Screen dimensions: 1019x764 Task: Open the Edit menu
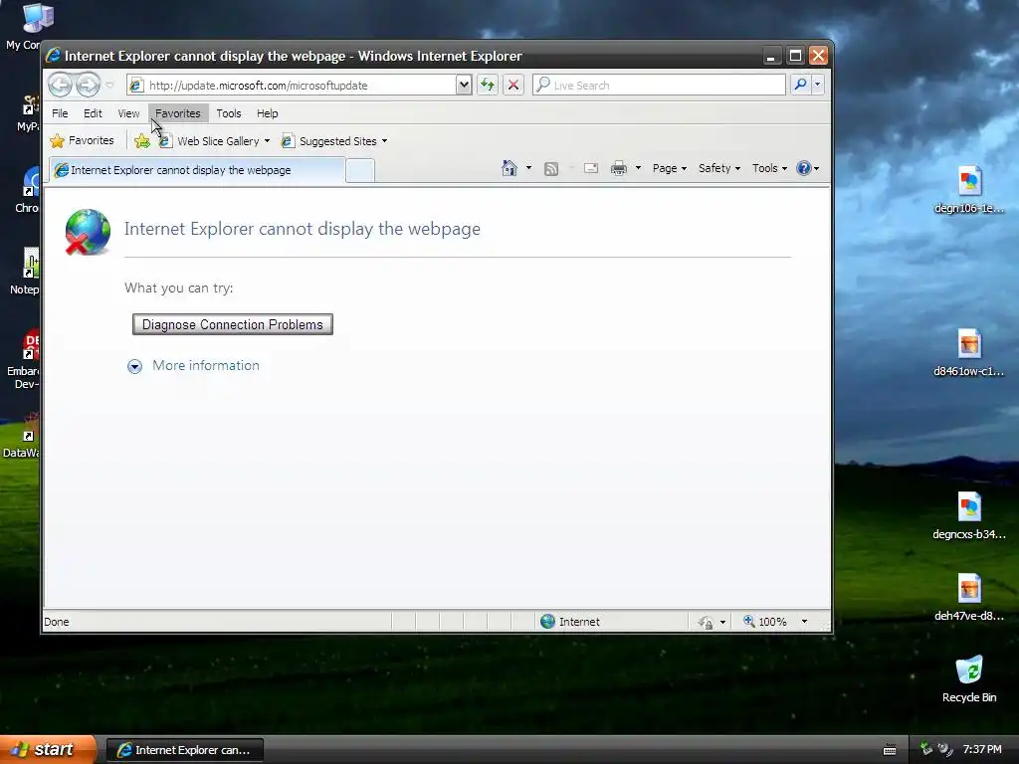[93, 113]
